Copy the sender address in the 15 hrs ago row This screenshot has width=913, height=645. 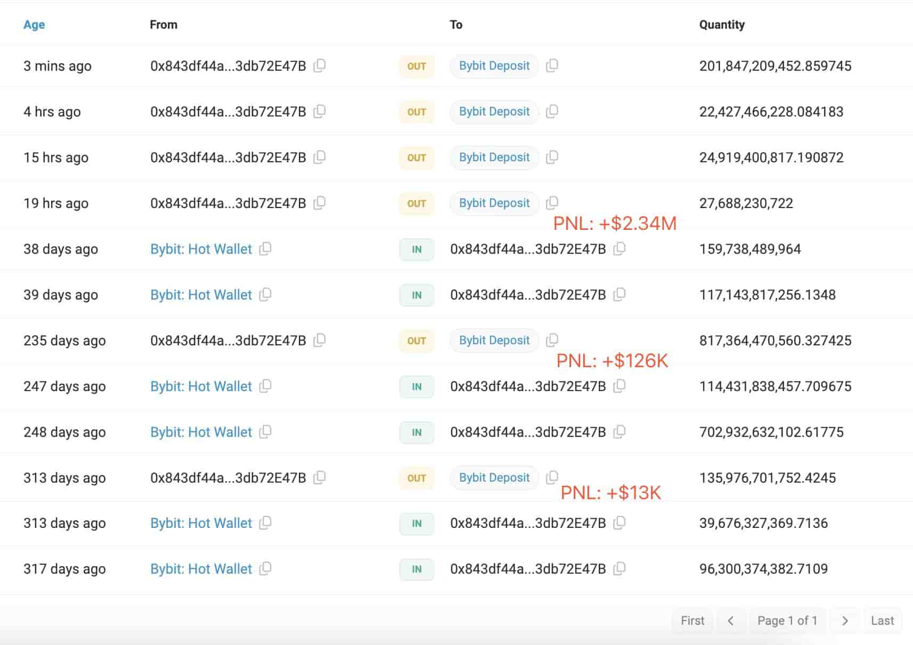pos(320,158)
